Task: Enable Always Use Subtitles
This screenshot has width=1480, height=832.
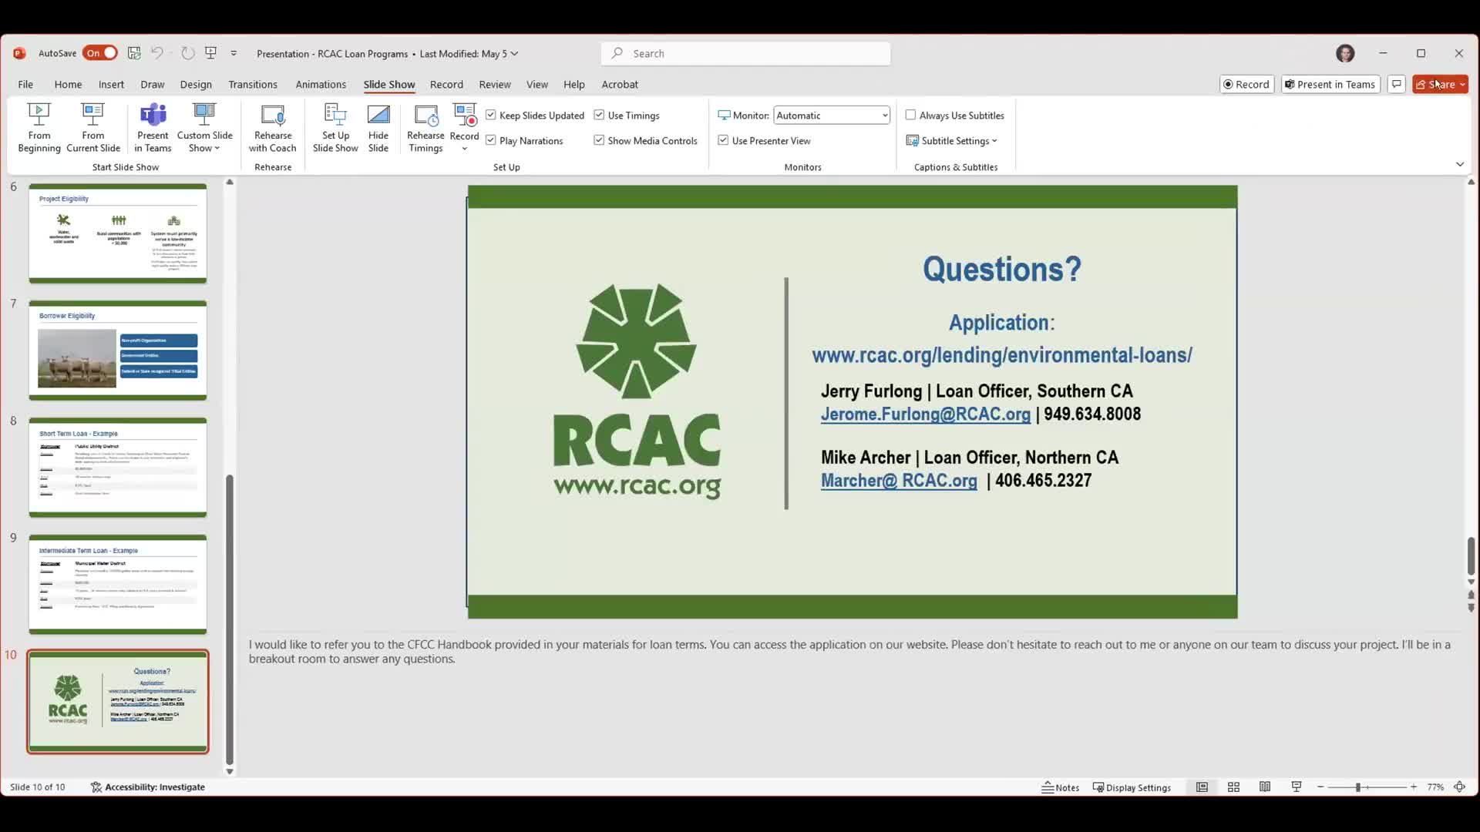Action: [910, 115]
